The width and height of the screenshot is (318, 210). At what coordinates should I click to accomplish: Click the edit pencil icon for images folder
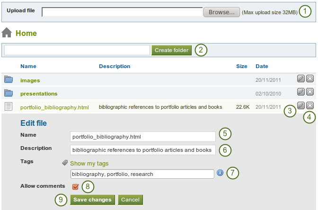tap(300, 79)
